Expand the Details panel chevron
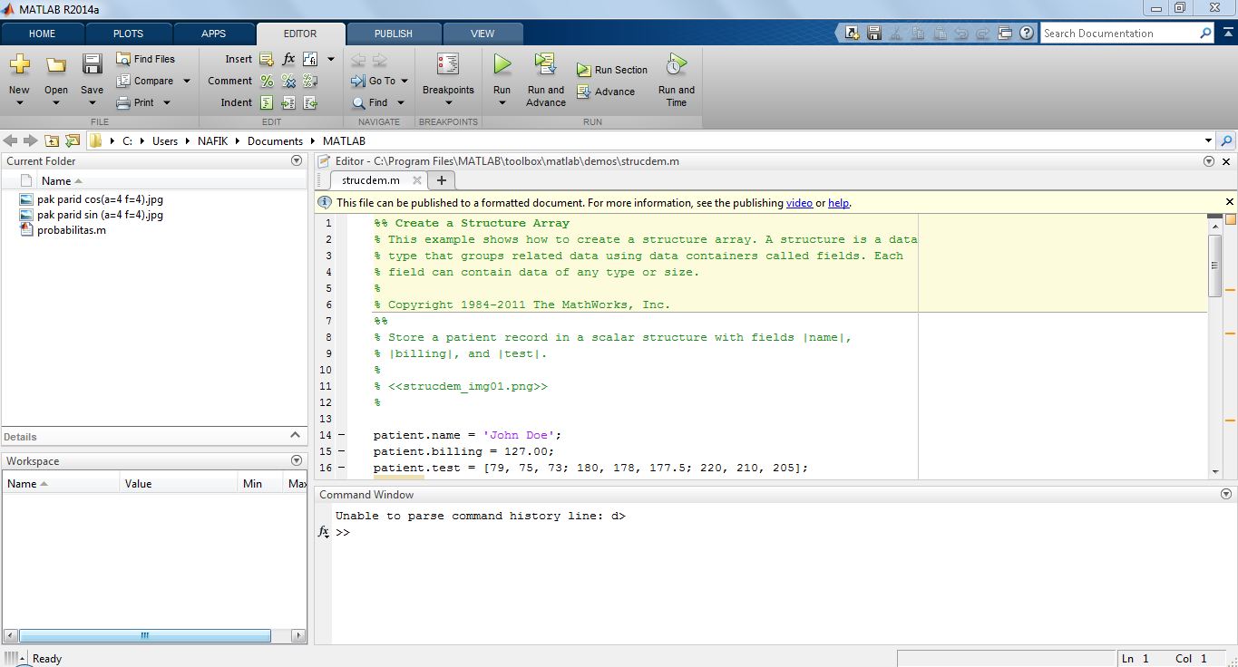Image resolution: width=1238 pixels, height=667 pixels. (x=295, y=436)
